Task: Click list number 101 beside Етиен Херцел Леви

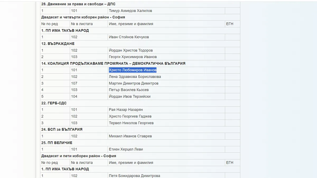Action: 74,150
